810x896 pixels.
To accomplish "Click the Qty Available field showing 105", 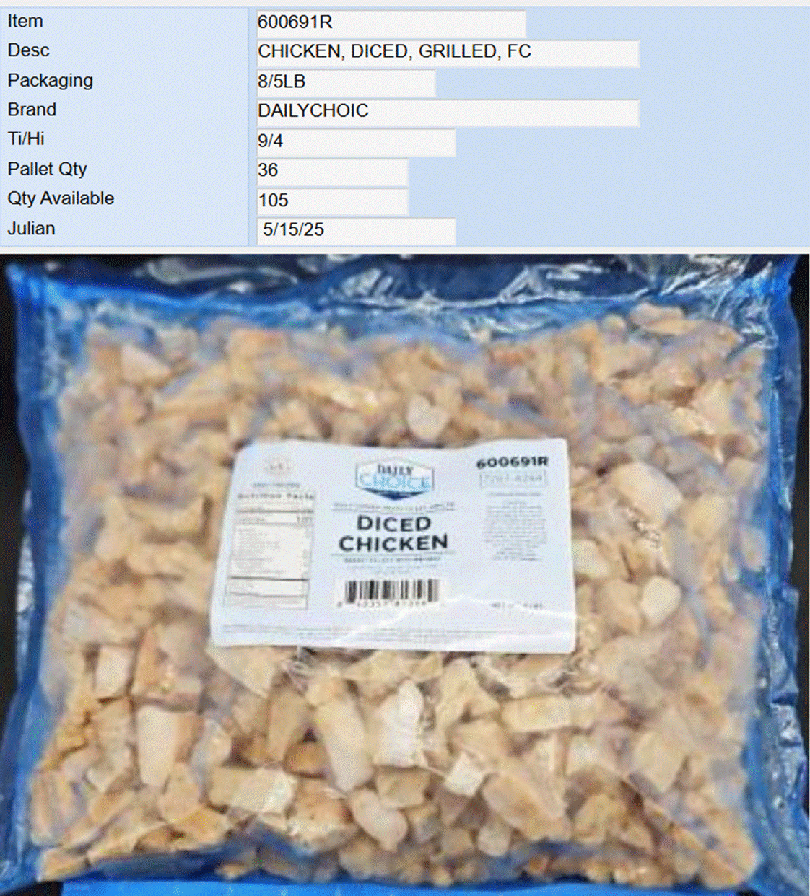I will [331, 201].
